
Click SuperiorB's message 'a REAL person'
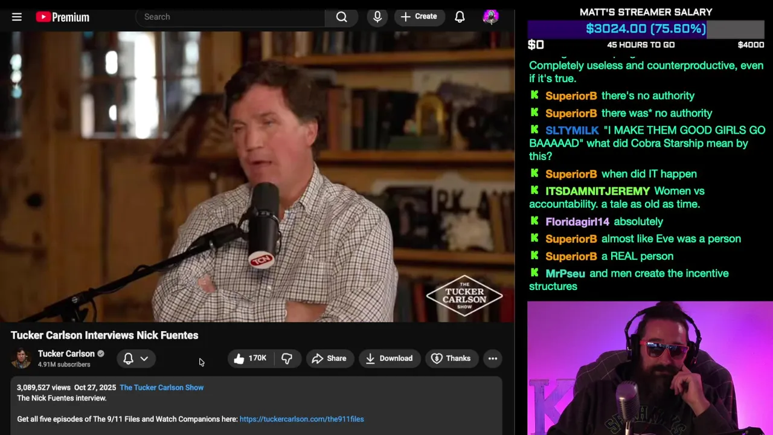point(637,256)
